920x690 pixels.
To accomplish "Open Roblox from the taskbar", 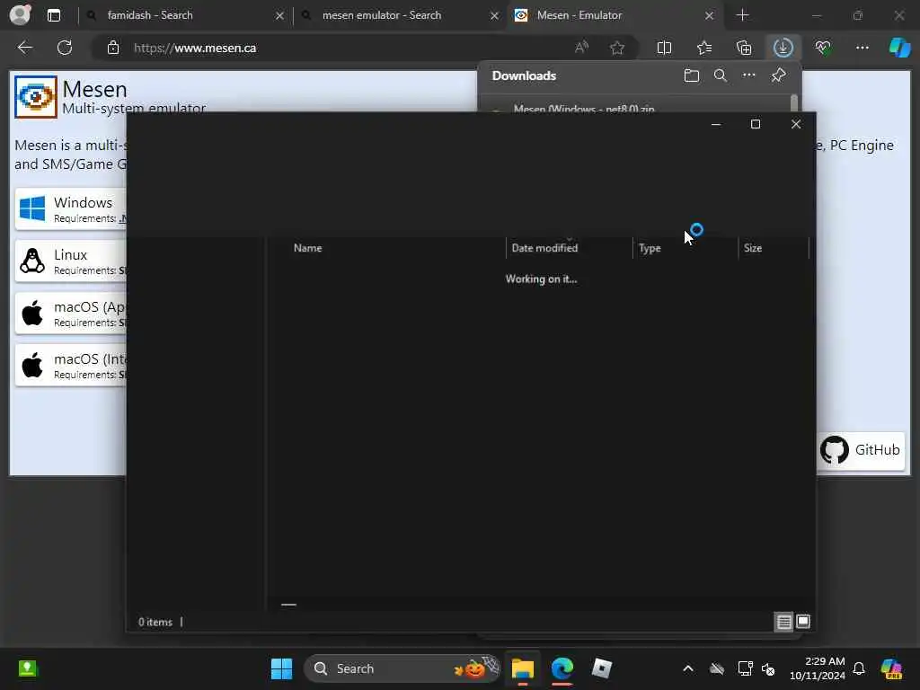I will tap(601, 668).
